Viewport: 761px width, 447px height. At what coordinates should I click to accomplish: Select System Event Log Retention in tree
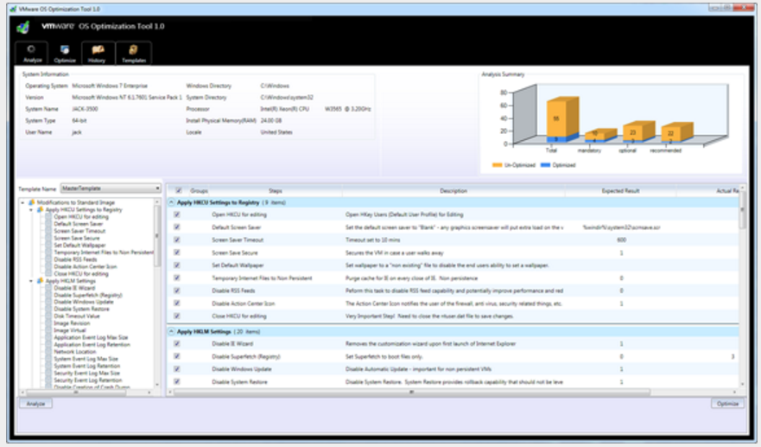coord(87,367)
